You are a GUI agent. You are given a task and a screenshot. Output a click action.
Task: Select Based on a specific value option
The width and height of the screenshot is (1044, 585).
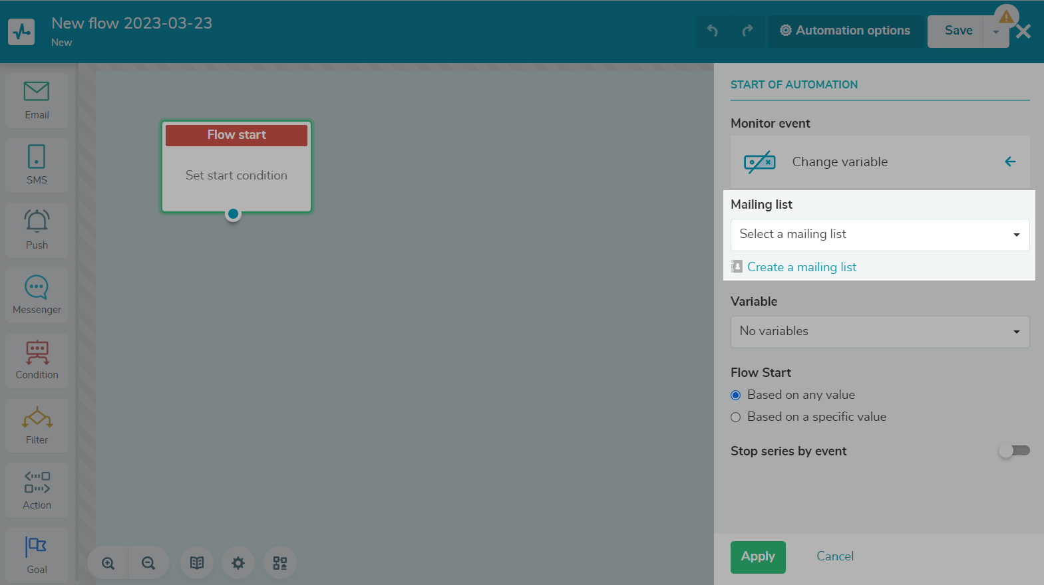coord(735,417)
